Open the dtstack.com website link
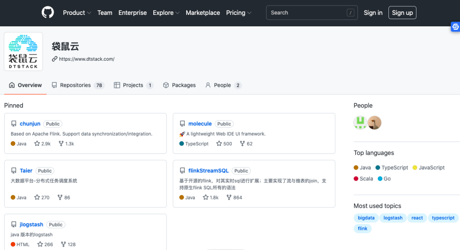Viewport: 460px width, 250px height. click(x=86, y=59)
